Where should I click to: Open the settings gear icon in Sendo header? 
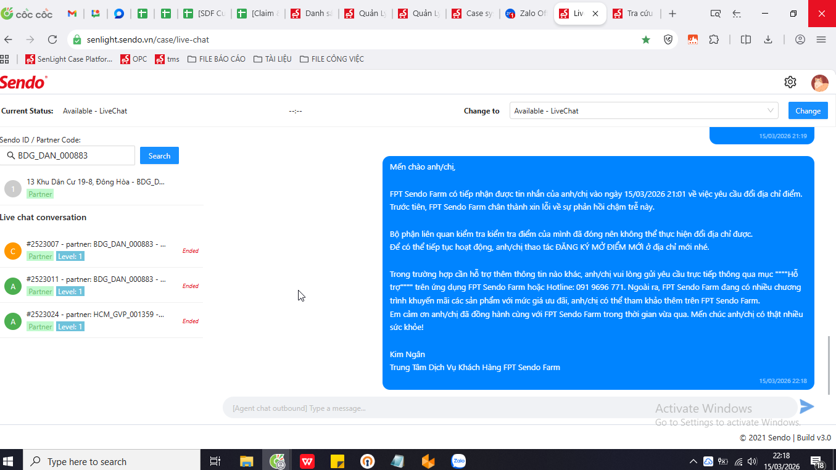tap(790, 82)
